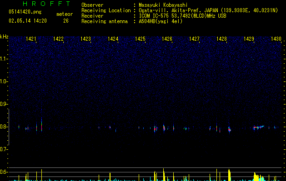The width and height of the screenshot is (286, 181).
Task: Click the long horizontal echo streak after 1429
Action: click(x=259, y=127)
